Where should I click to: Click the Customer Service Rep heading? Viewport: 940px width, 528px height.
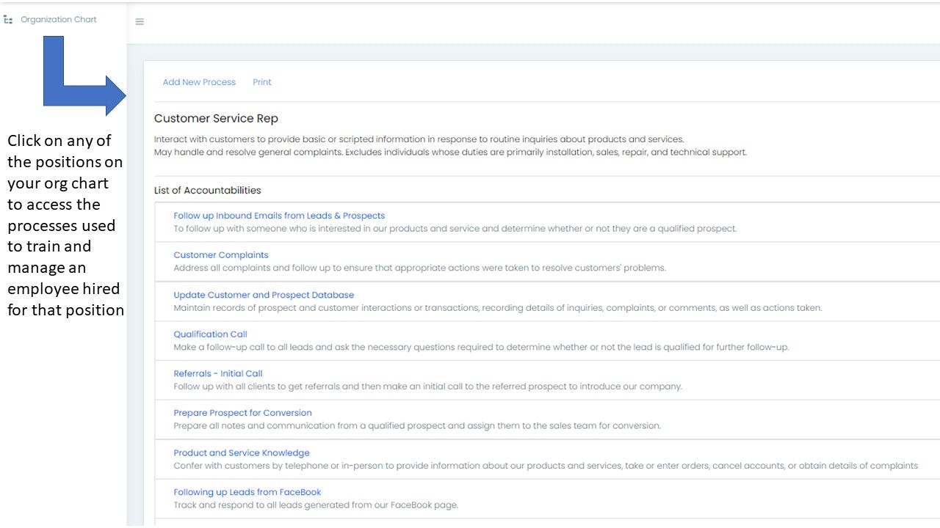(x=216, y=119)
